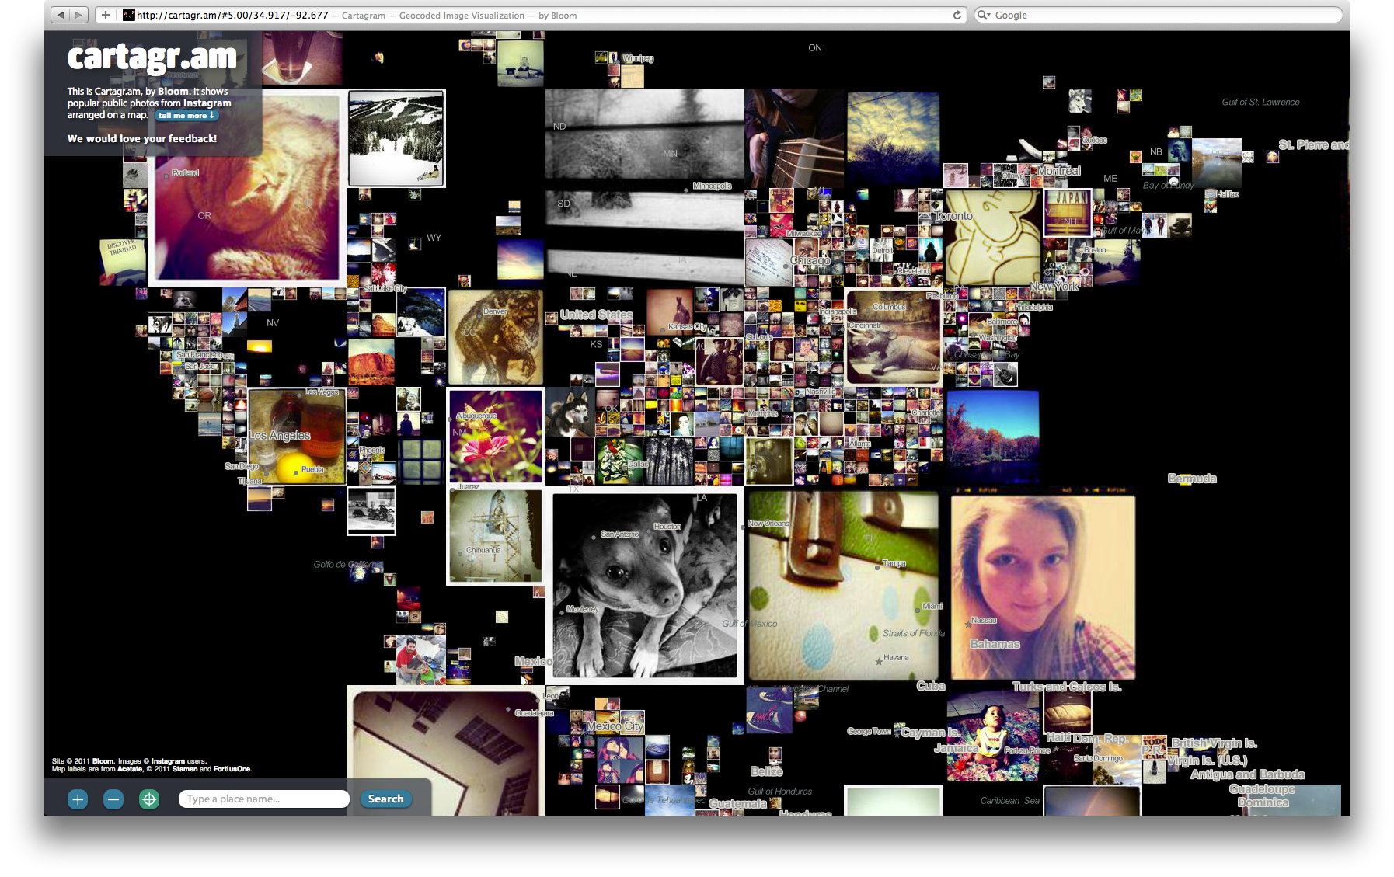The image size is (1394, 877).
Task: Zoom in the map with plus button
Action: pos(78,799)
